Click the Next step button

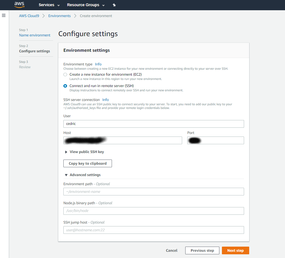[235, 250]
